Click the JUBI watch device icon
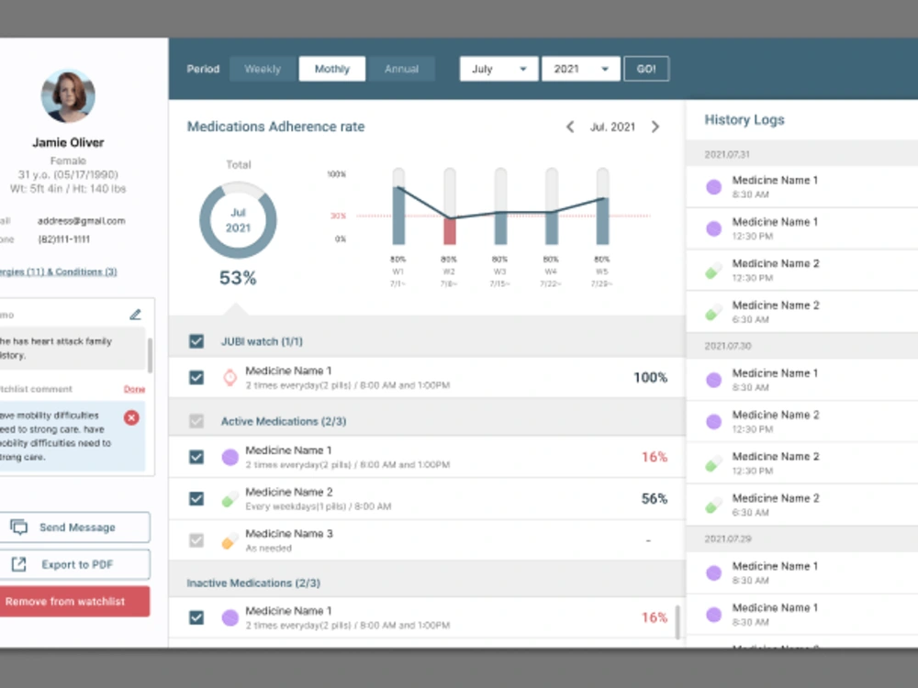 pyautogui.click(x=230, y=377)
